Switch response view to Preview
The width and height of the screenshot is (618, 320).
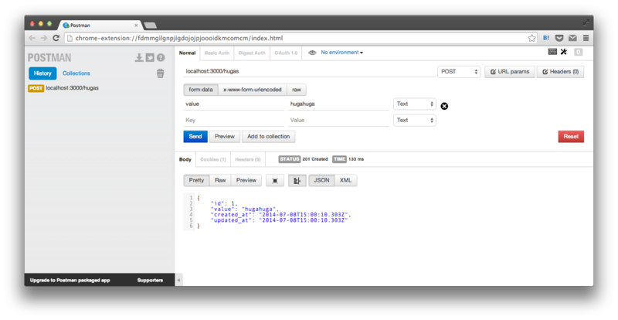246,180
